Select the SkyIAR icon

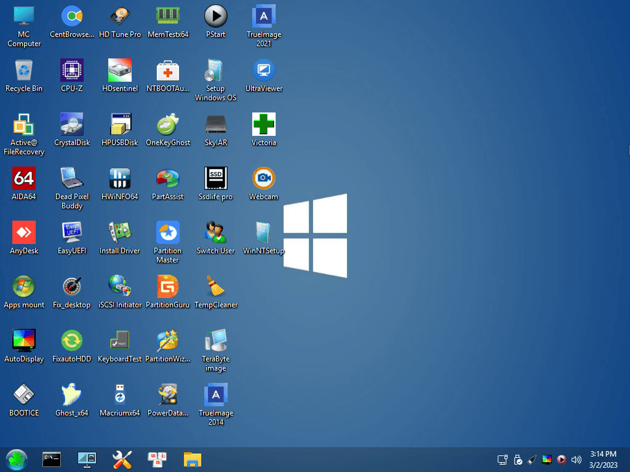coord(216,124)
